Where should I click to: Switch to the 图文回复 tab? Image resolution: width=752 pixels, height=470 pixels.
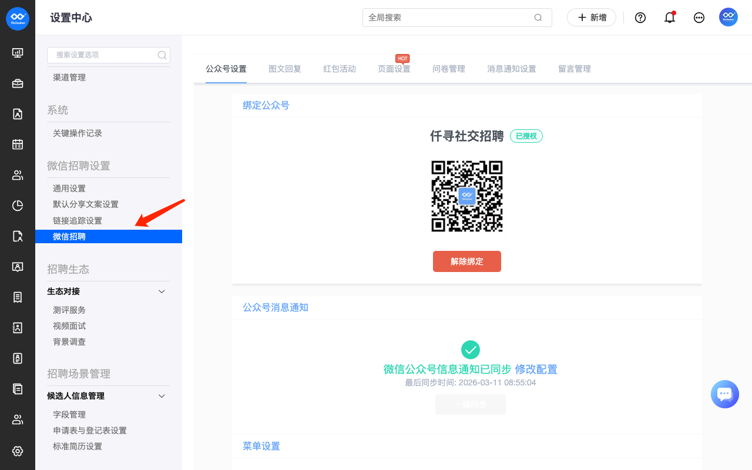[x=285, y=69]
